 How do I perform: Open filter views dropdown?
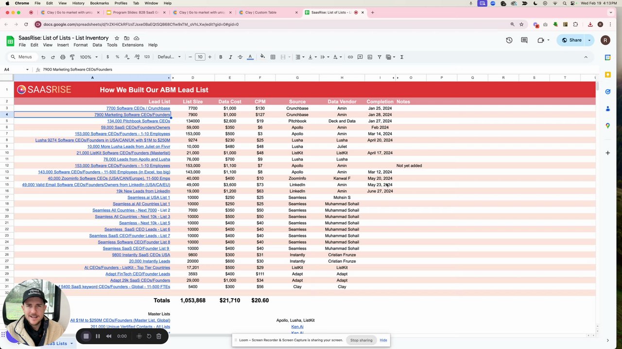click(x=390, y=57)
